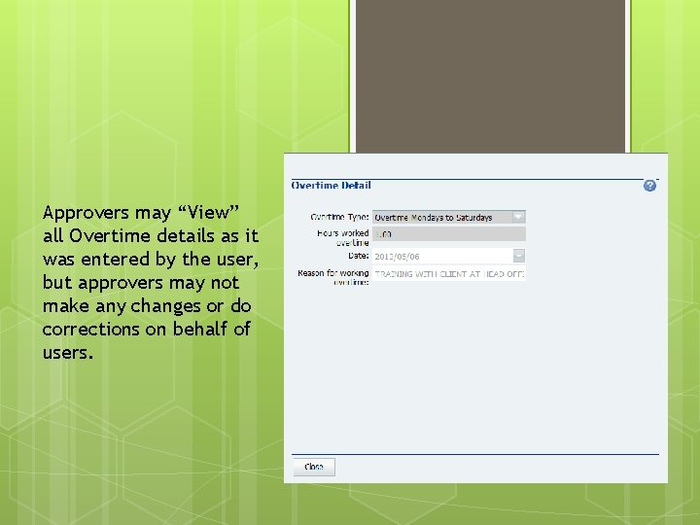The width and height of the screenshot is (700, 525).
Task: Select the slide paragraph starting 'Approvers may "View"'
Action: (x=151, y=282)
